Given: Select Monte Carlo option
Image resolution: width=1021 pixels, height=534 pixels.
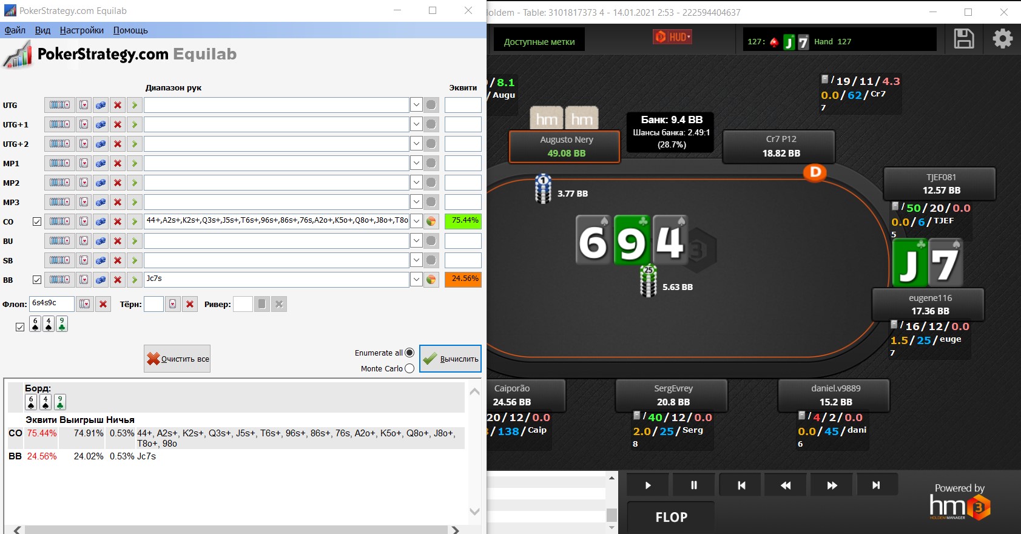Looking at the screenshot, I should click(409, 368).
